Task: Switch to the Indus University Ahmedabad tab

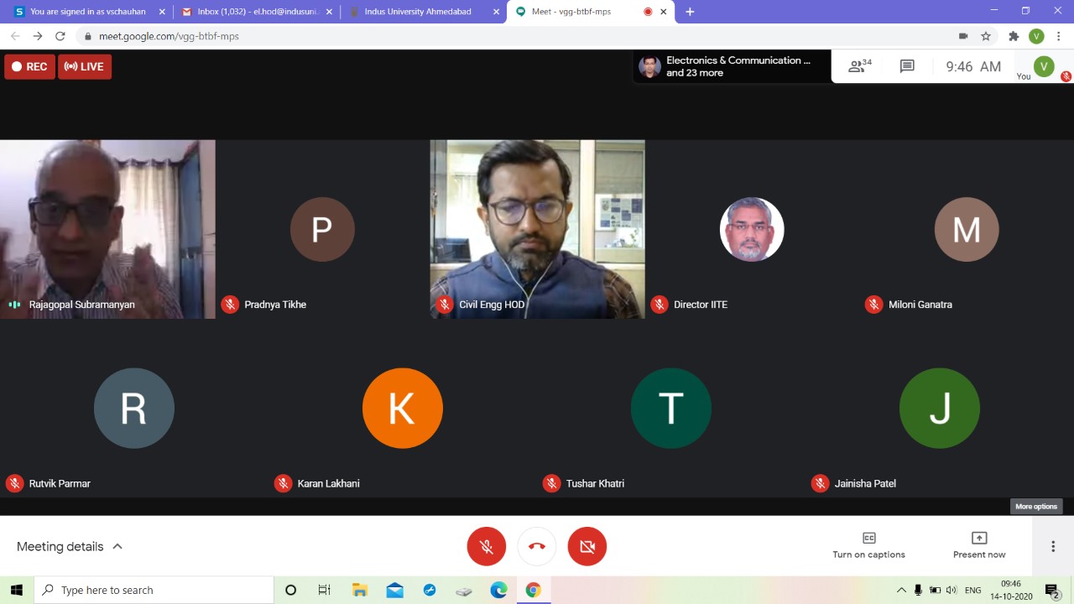Action: [418, 12]
